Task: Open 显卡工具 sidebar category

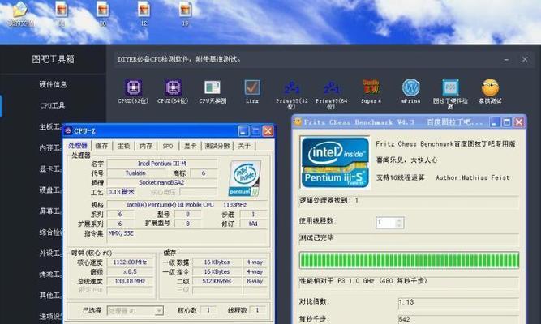Action: [50, 169]
